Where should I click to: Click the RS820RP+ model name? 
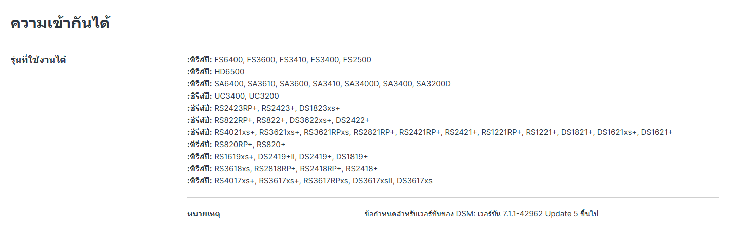[x=233, y=145]
